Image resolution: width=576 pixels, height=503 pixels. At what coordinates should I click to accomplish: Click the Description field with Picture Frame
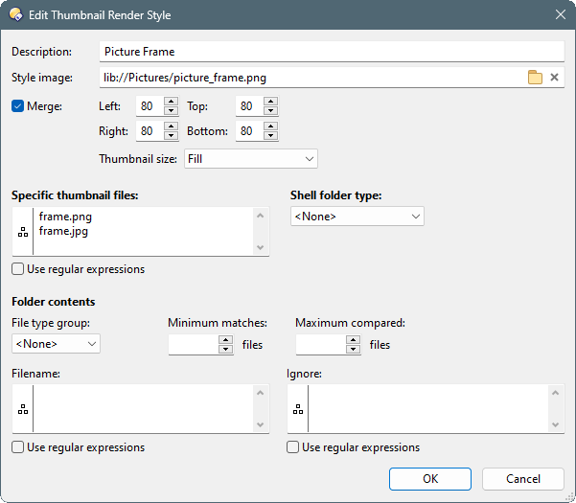[x=332, y=52]
